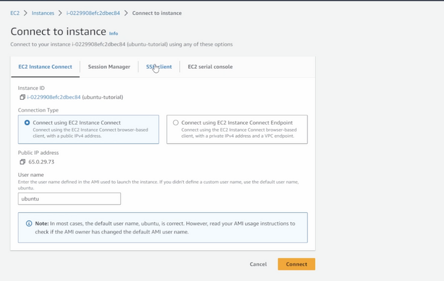This screenshot has width=444, height=281.
Task: Focus the User name input field
Action: pyautogui.click(x=69, y=199)
